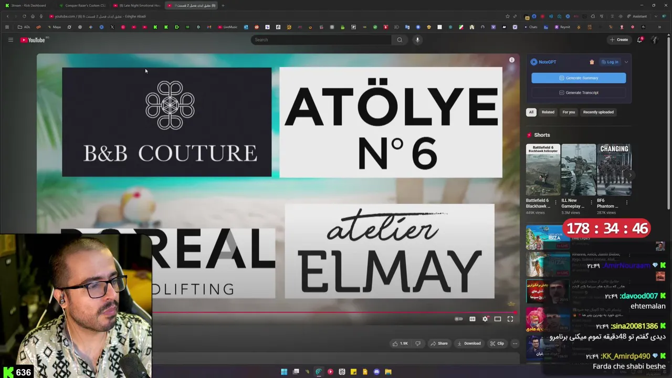Share the video
This screenshot has width=672, height=378.
tap(439, 343)
